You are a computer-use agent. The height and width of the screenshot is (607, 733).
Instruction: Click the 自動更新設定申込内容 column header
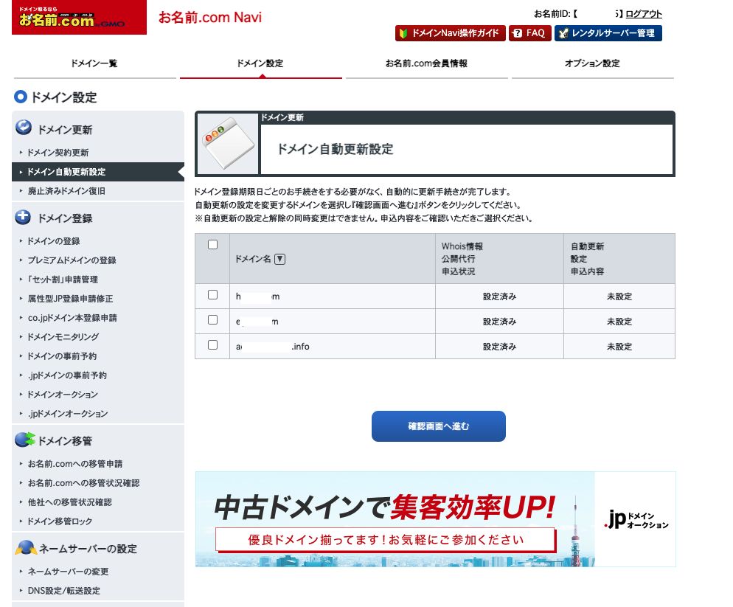click(619, 259)
